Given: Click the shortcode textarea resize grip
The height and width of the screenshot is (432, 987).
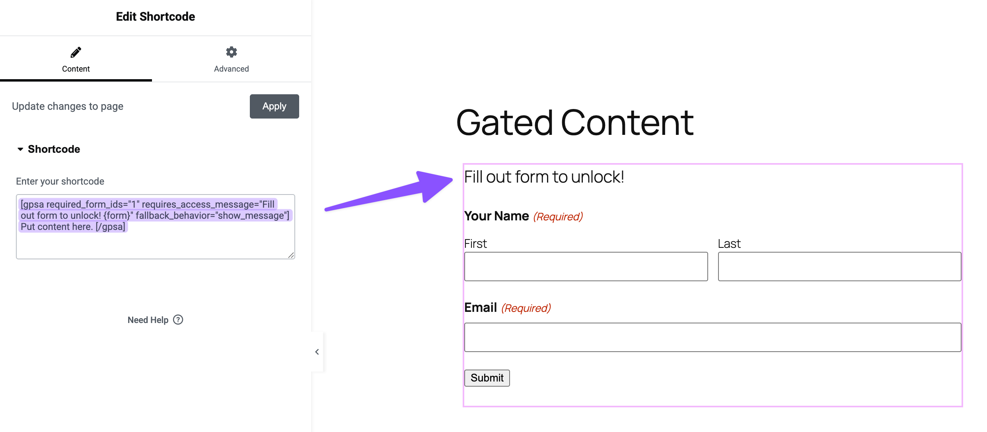Looking at the screenshot, I should coord(291,255).
